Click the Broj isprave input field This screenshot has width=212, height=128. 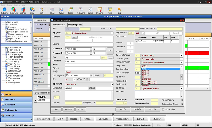click(77, 88)
